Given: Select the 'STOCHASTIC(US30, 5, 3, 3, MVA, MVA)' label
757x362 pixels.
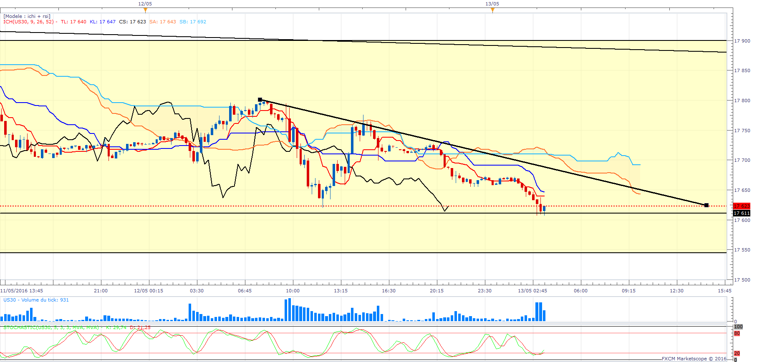Looking at the screenshot, I should [x=51, y=327].
